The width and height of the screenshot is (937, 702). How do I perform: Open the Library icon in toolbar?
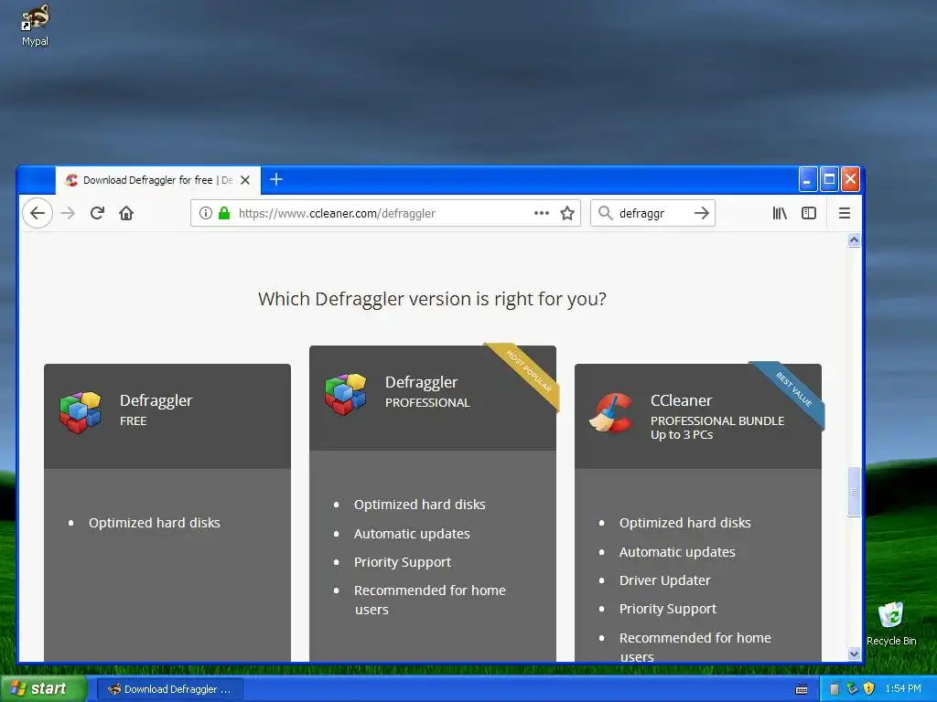pyautogui.click(x=780, y=213)
